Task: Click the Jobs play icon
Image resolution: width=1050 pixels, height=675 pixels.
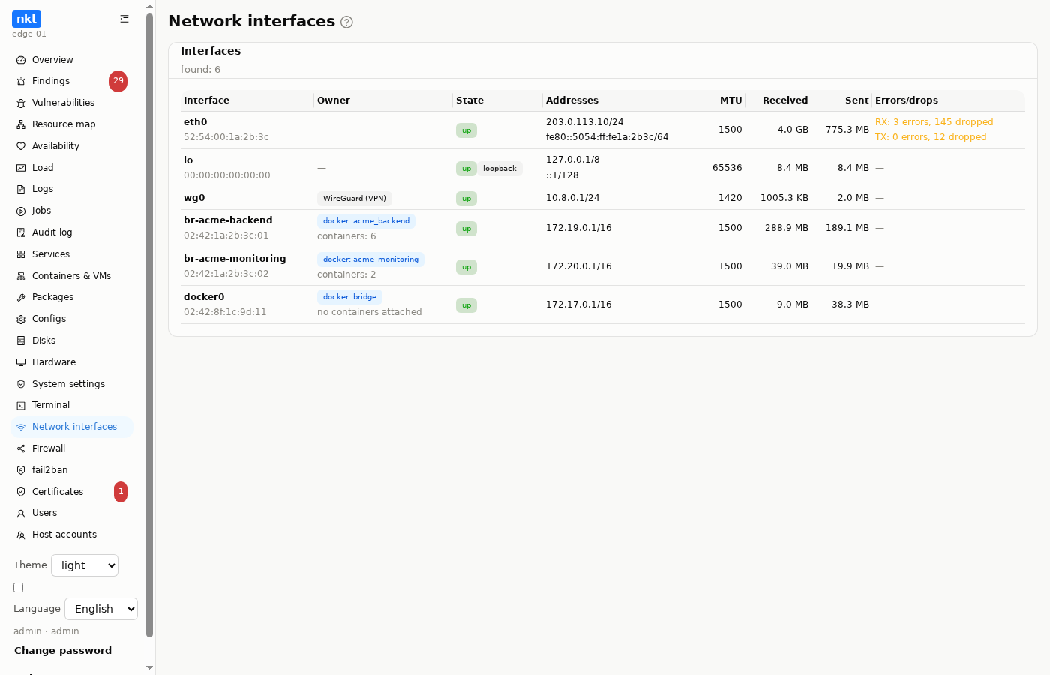Action: pos(21,211)
